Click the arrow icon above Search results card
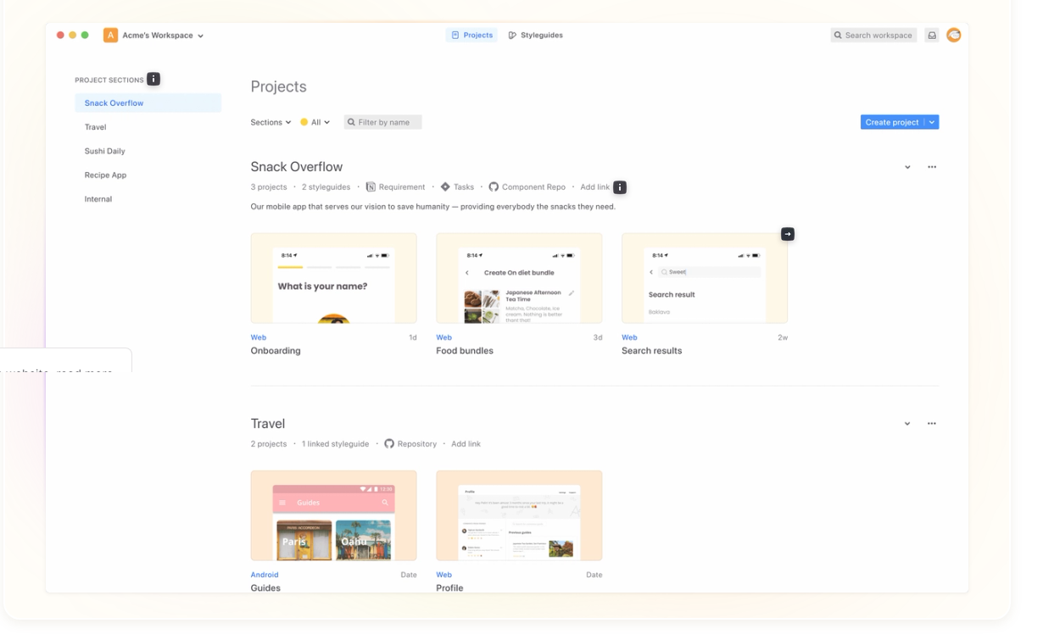The image size is (1060, 640). coord(788,234)
